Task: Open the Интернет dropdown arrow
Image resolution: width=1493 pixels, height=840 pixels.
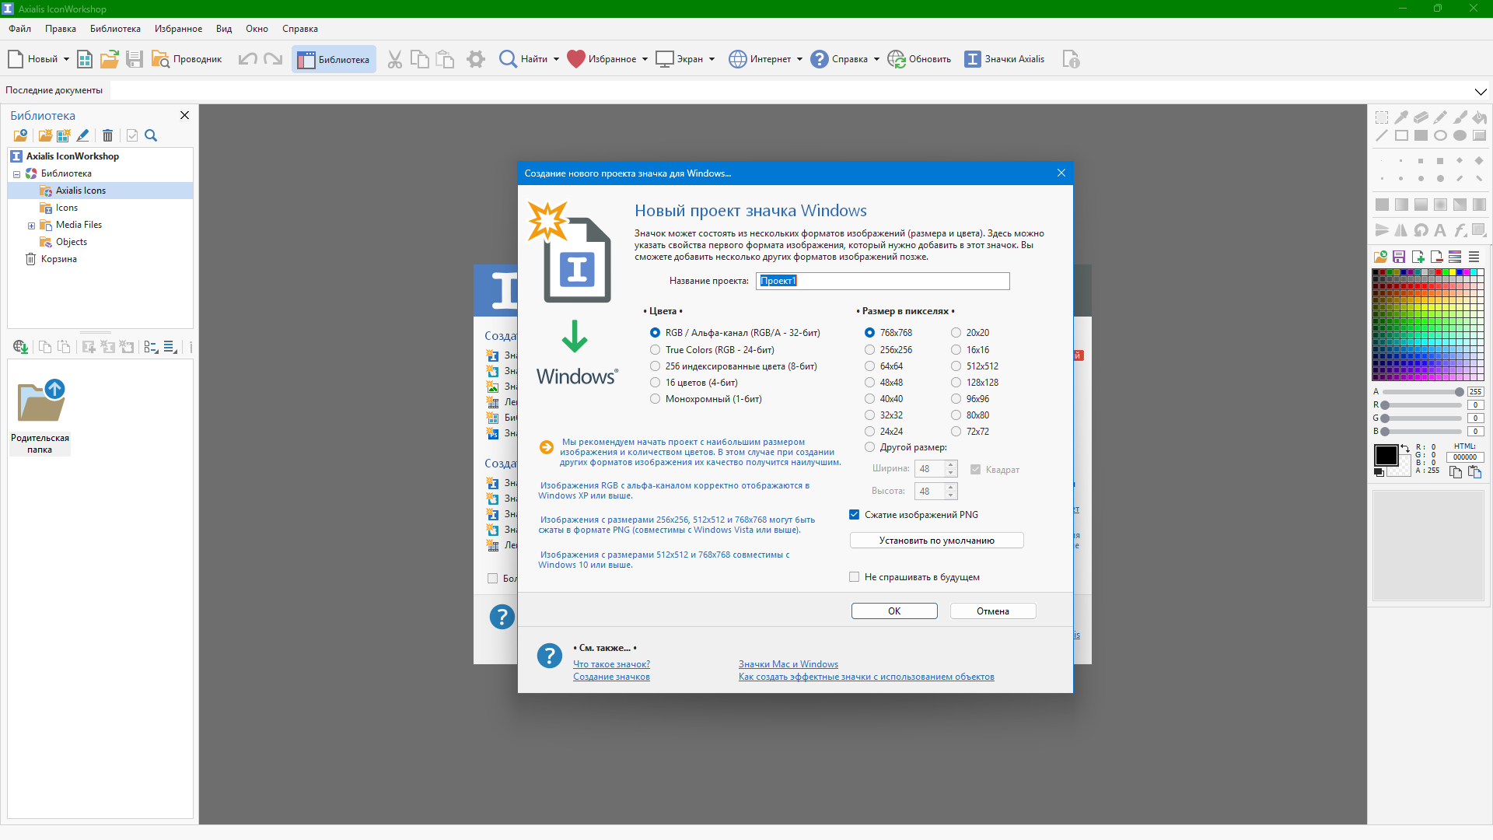Action: click(x=799, y=59)
